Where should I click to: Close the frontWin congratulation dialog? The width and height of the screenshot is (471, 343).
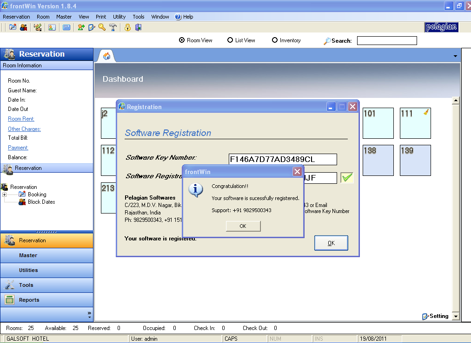click(297, 172)
